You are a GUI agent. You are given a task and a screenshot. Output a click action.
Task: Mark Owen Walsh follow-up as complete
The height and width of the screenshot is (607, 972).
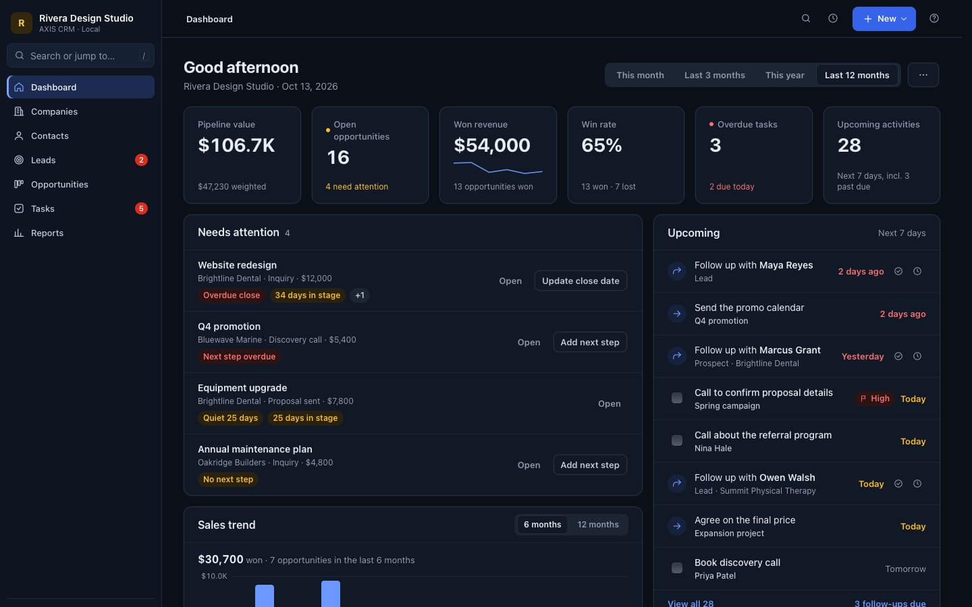[898, 484]
